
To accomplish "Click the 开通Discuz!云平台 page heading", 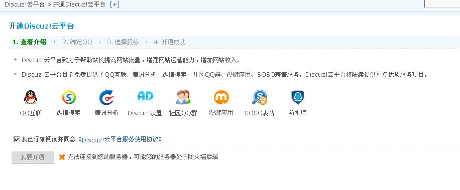I will pyautogui.click(x=41, y=26).
